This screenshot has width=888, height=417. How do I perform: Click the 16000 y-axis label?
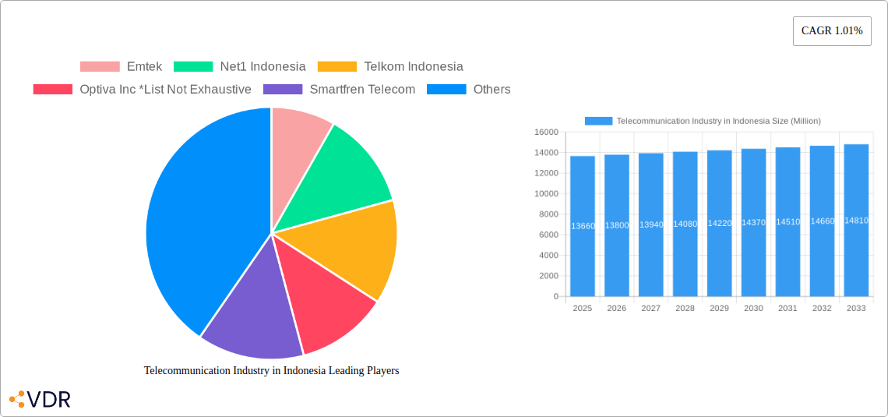(x=547, y=132)
